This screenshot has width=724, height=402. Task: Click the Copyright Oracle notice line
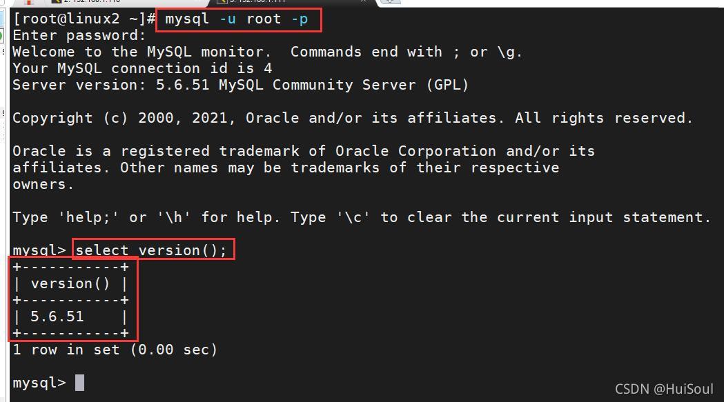click(353, 118)
